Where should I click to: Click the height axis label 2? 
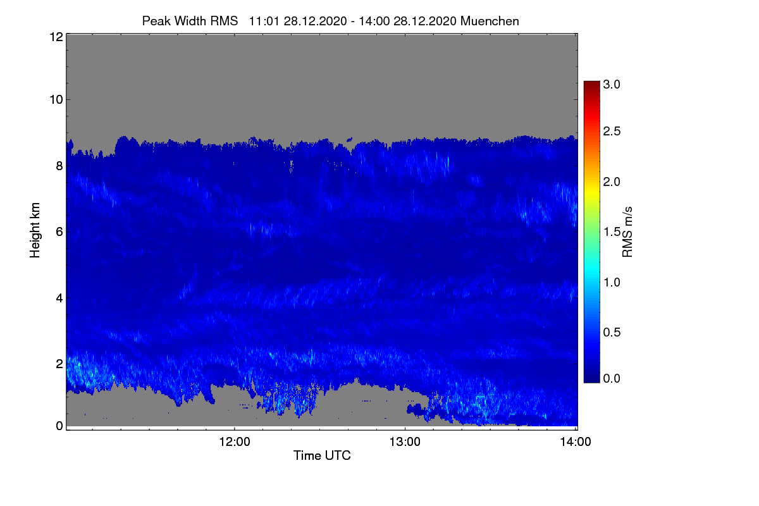(x=59, y=364)
